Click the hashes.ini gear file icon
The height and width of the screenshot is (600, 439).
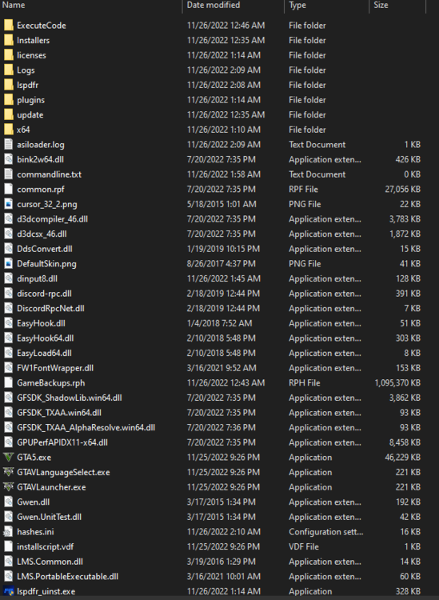coord(9,532)
